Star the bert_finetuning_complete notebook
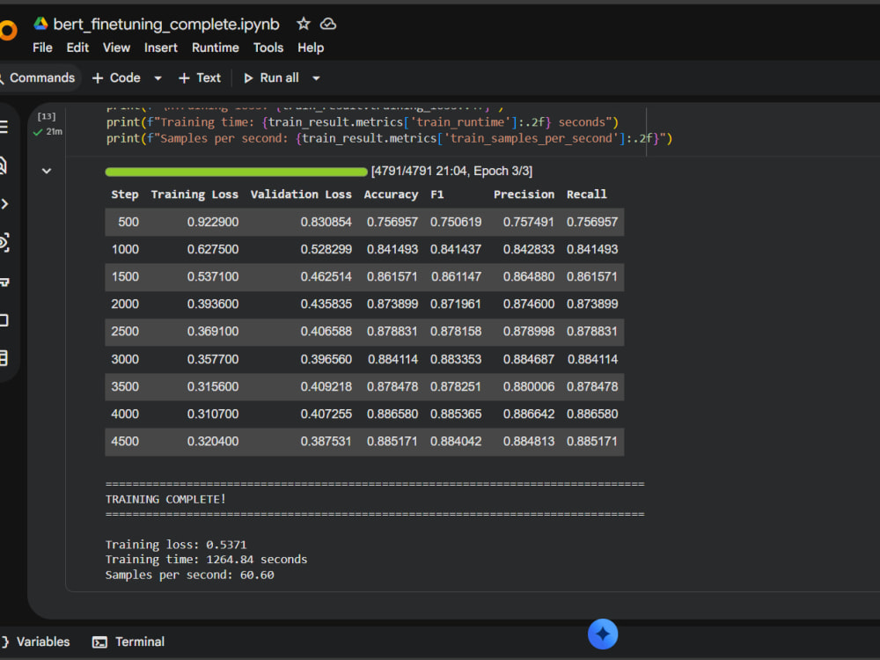The width and height of the screenshot is (880, 660). [x=304, y=24]
